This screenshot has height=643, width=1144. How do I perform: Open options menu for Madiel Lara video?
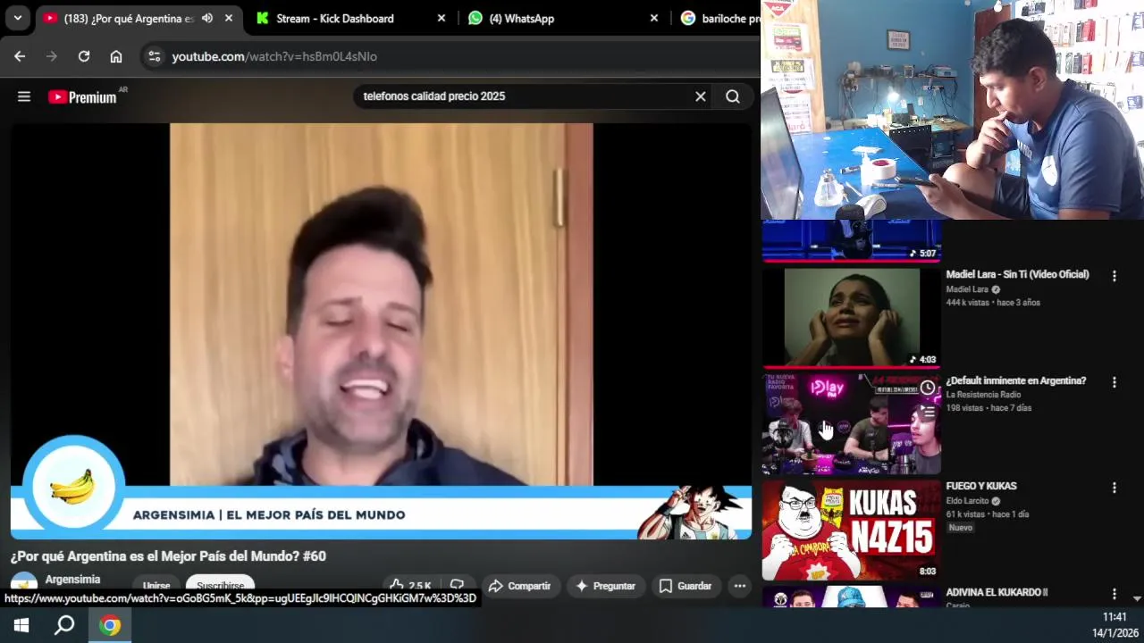coord(1114,277)
